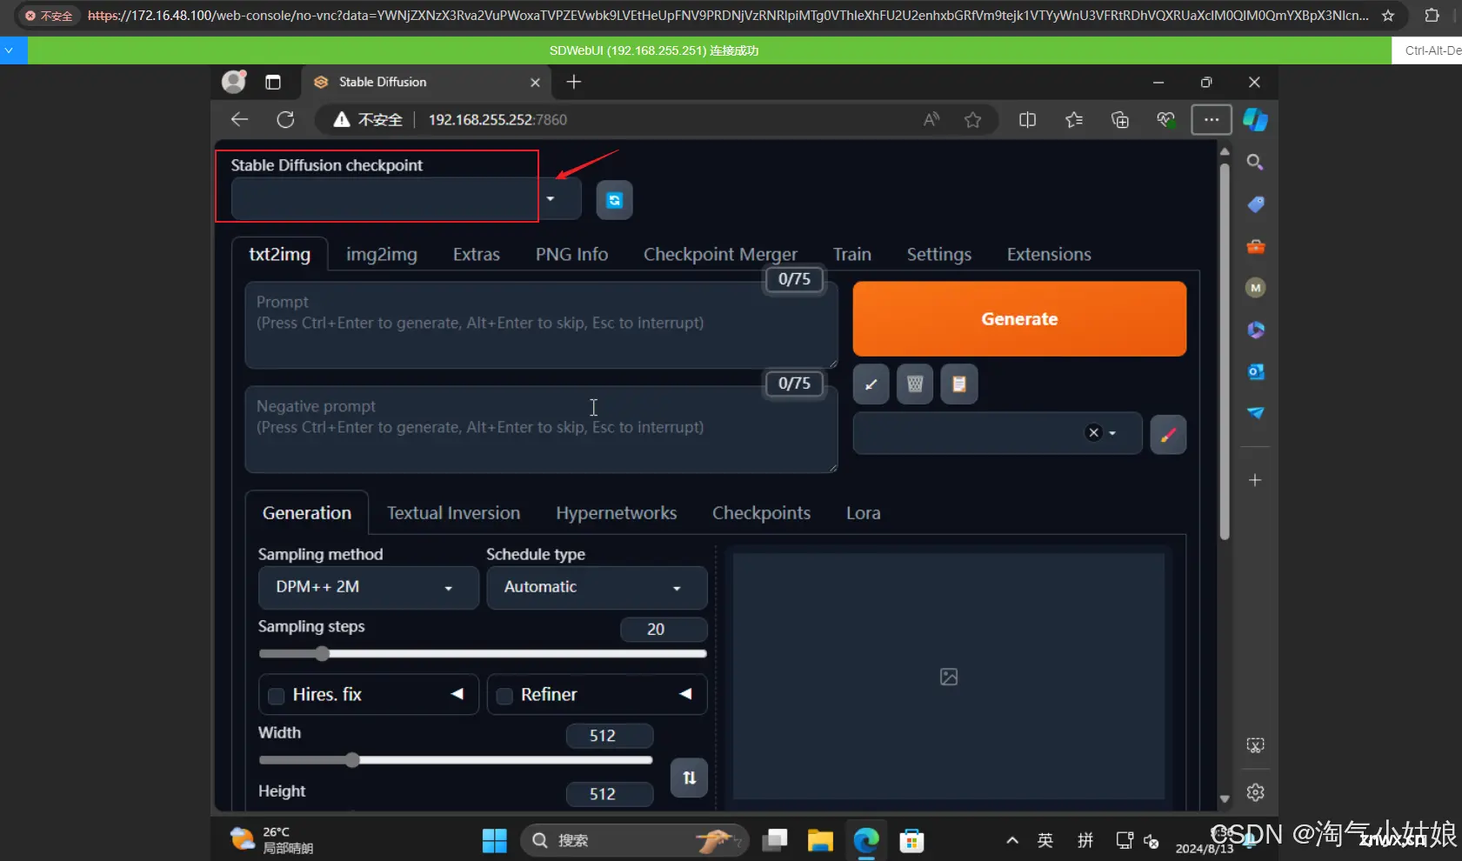The width and height of the screenshot is (1462, 861).
Task: Open the Favorites list icon
Action: pos(1074,120)
